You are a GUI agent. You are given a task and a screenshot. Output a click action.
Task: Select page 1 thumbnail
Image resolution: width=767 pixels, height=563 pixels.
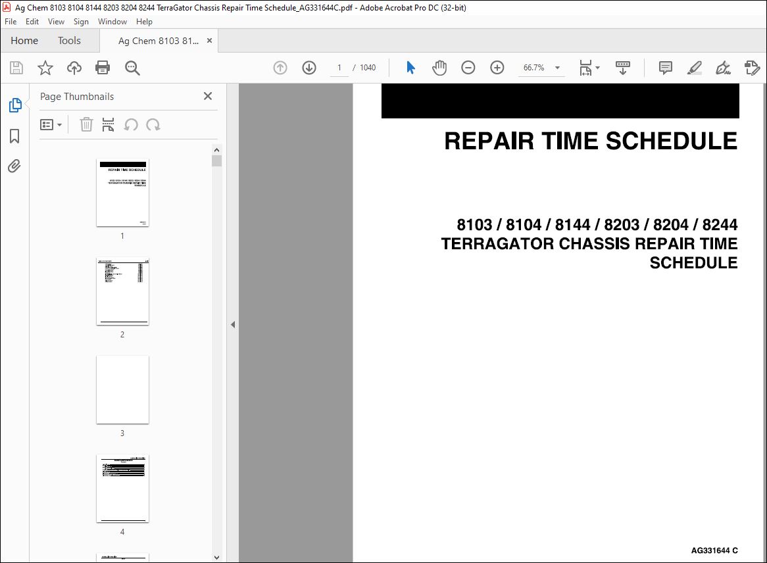[x=123, y=193]
